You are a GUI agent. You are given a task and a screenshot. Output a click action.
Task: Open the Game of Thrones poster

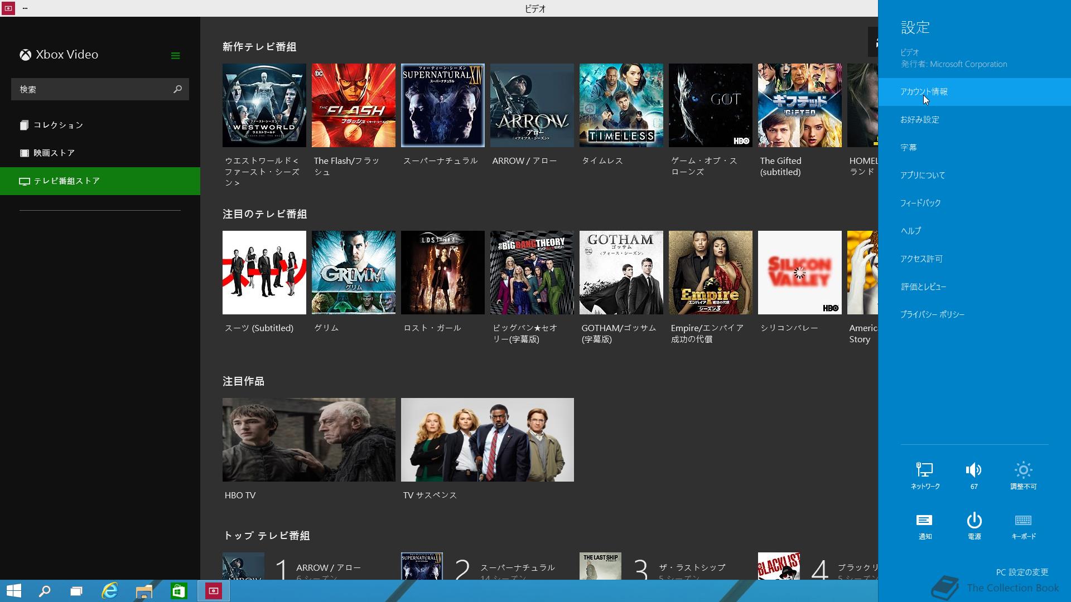tap(711, 105)
